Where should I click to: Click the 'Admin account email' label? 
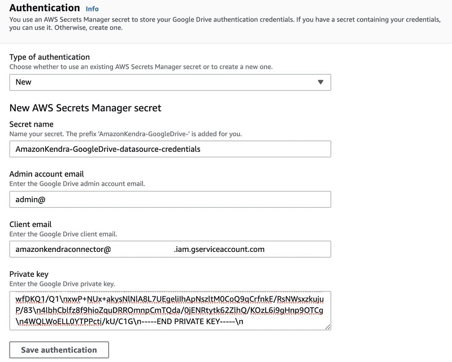pyautogui.click(x=46, y=174)
